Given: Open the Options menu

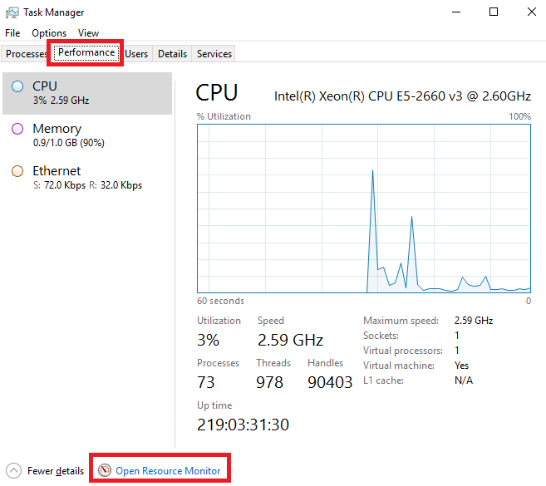Looking at the screenshot, I should point(49,33).
